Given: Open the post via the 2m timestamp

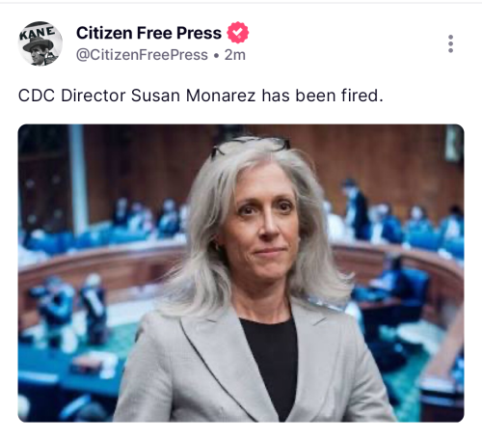Looking at the screenshot, I should (235, 55).
